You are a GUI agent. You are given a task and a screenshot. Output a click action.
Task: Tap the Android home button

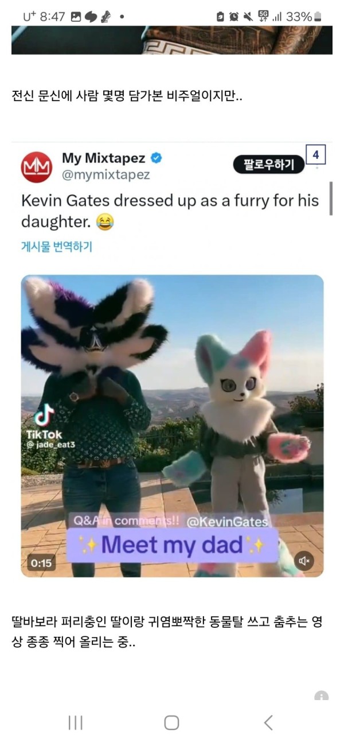[171, 722]
